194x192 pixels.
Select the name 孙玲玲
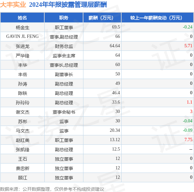tap(23, 103)
